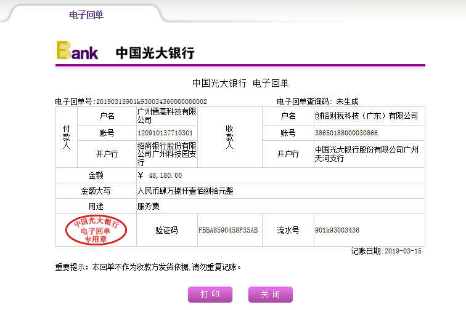Click payee account 38650188000030866

(x=346, y=133)
